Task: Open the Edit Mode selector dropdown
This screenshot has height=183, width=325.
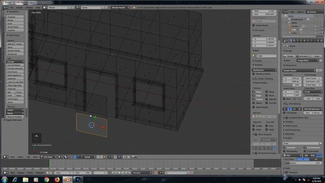Action: point(48,157)
